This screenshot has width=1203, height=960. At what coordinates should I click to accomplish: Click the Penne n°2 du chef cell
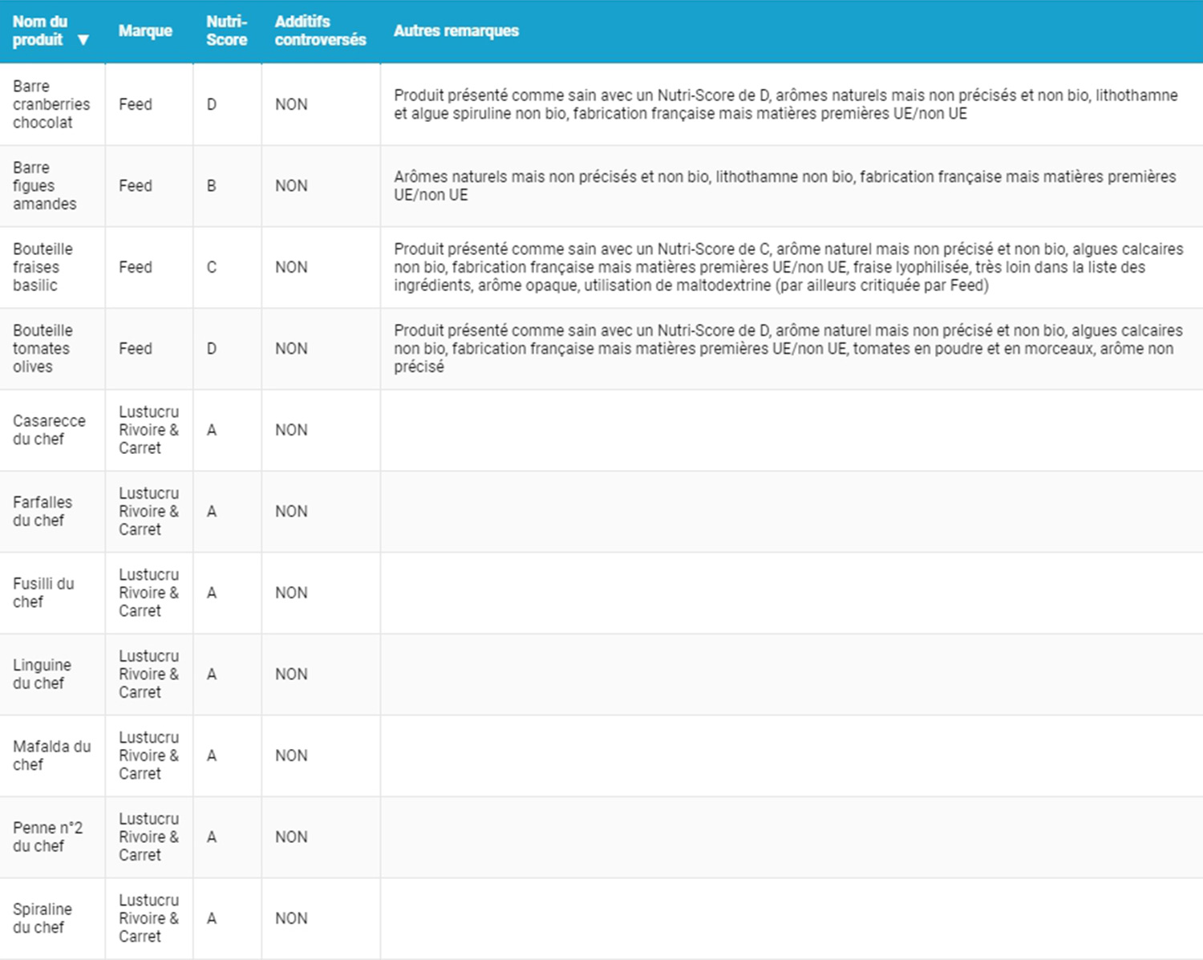pos(47,836)
